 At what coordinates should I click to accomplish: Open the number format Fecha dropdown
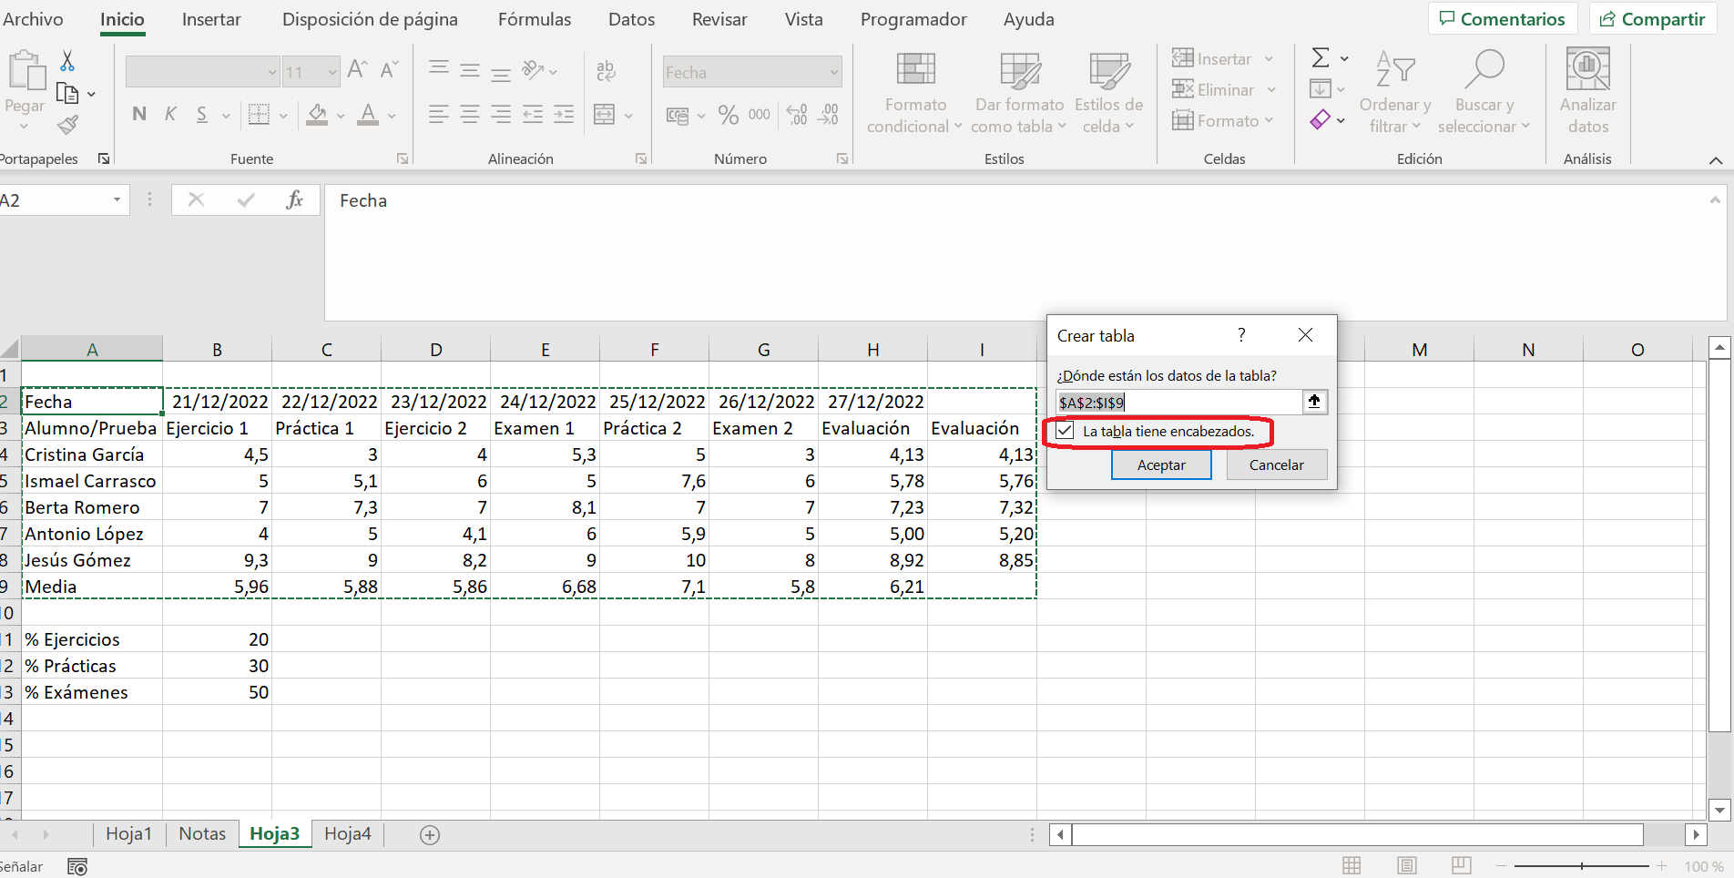point(834,72)
